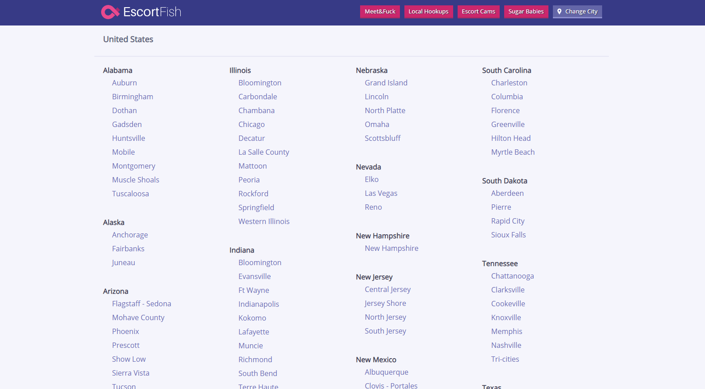The height and width of the screenshot is (389, 705).
Task: Open the Elko link under Nevada
Action: point(372,179)
